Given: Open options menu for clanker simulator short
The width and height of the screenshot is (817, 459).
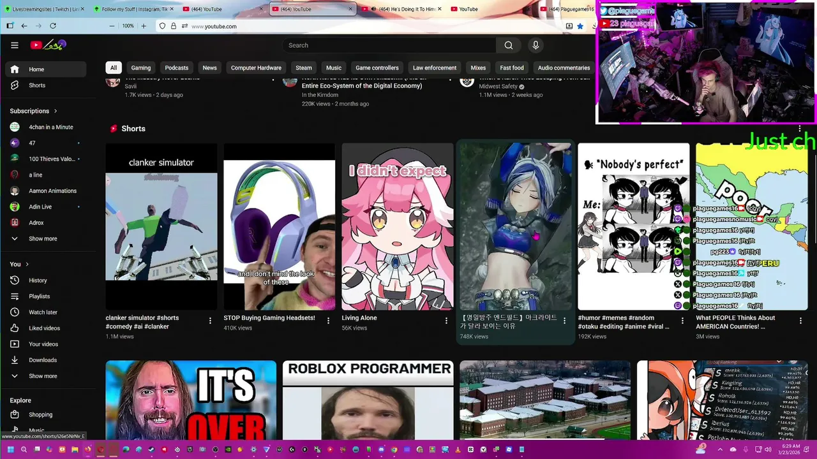Looking at the screenshot, I should [x=210, y=321].
